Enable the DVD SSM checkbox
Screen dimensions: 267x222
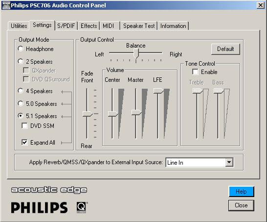coord(24,126)
